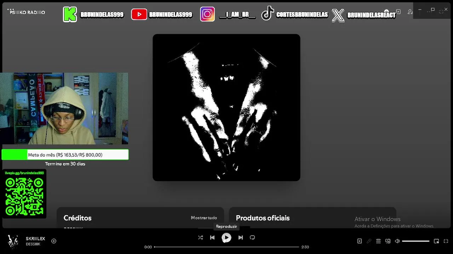
Task: Open the connect to a device menu
Action: point(388,241)
